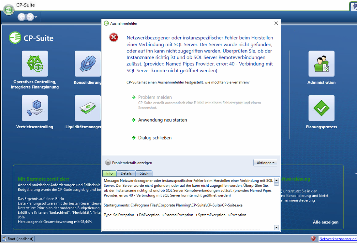
Task: Open the Konsolidierung knot icon
Action: [x=88, y=64]
